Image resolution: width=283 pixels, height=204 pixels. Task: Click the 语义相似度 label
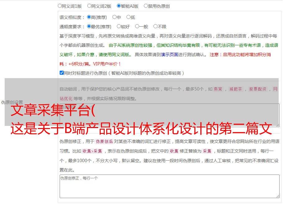click(72, 17)
